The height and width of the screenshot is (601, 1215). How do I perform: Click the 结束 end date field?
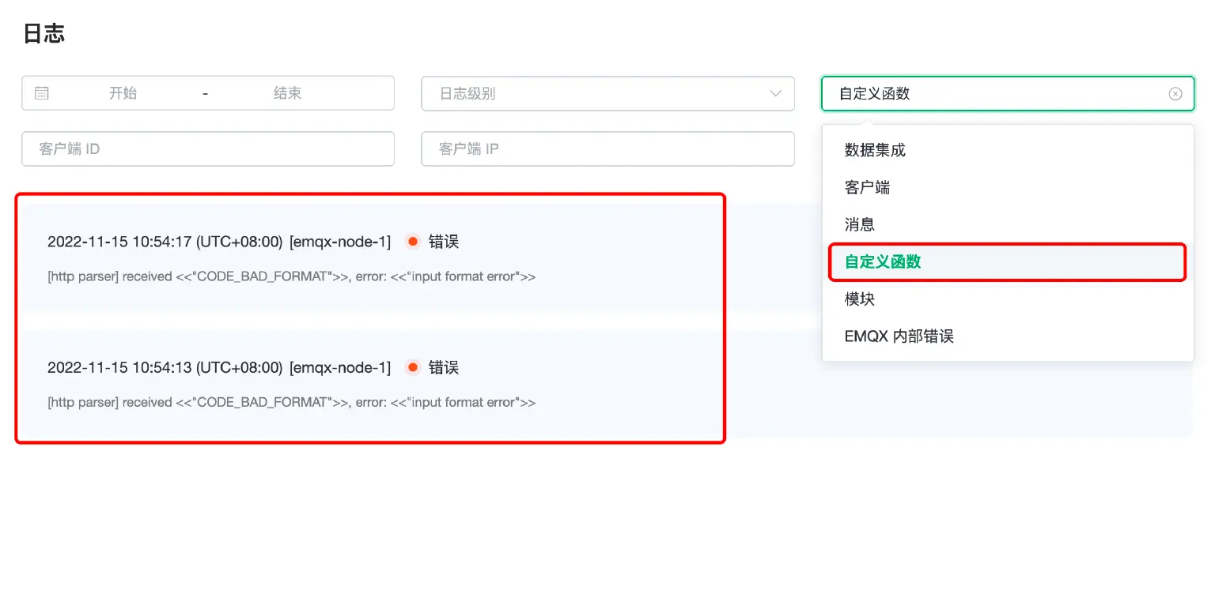287,92
